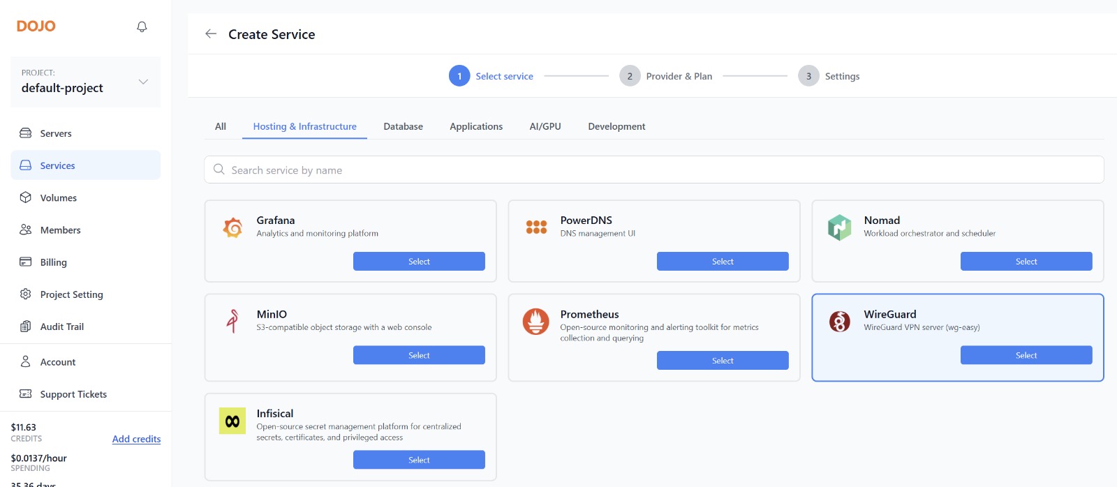Click the Create Service heading
Viewport: 1117px width, 487px height.
click(x=272, y=34)
